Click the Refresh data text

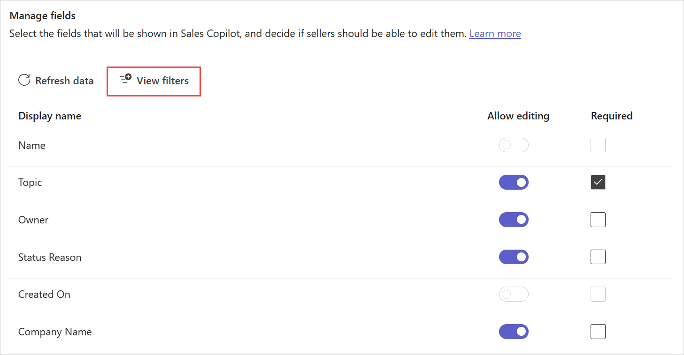(x=64, y=81)
